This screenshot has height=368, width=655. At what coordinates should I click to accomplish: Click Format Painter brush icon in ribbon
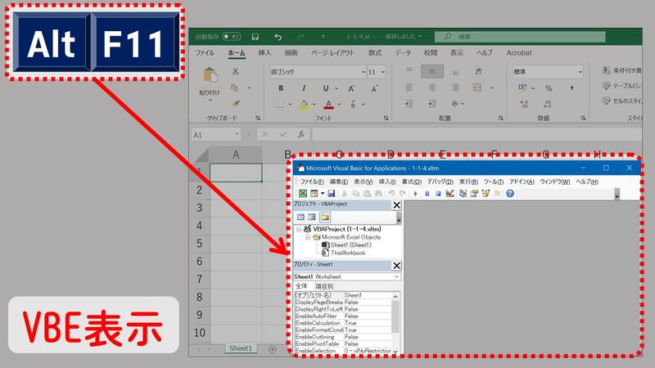click(236, 103)
